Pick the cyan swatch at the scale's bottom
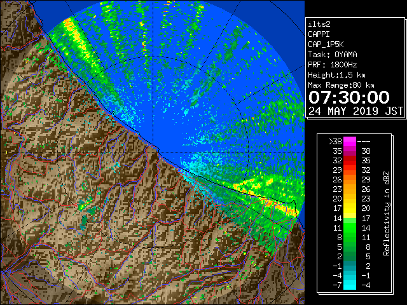The height and width of the screenshot is (305, 407). [x=350, y=285]
